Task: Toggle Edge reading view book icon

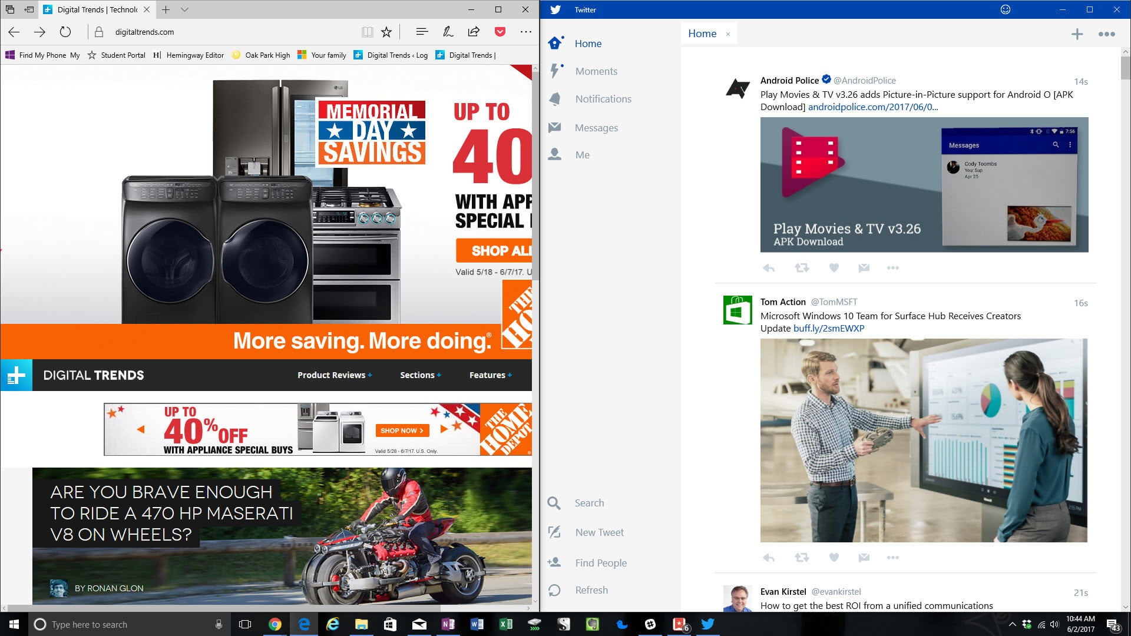Action: (367, 32)
